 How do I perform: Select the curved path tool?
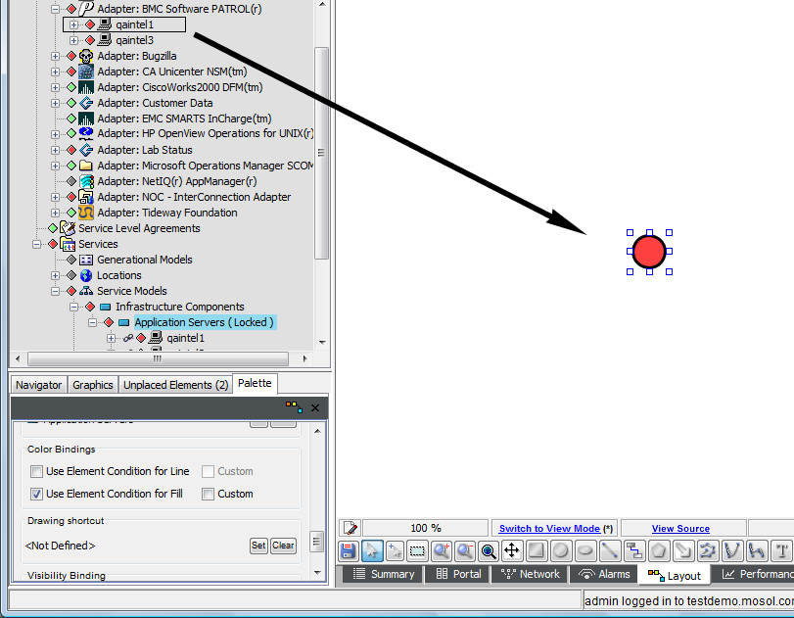click(x=756, y=551)
